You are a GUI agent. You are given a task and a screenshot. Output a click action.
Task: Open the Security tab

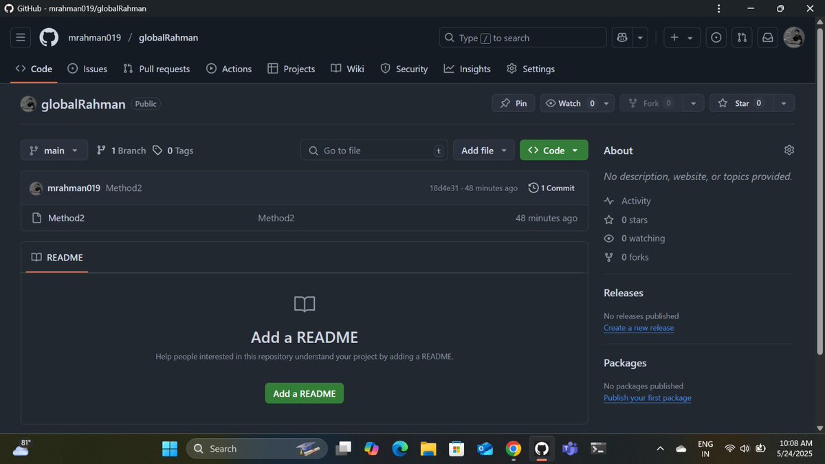click(x=404, y=69)
